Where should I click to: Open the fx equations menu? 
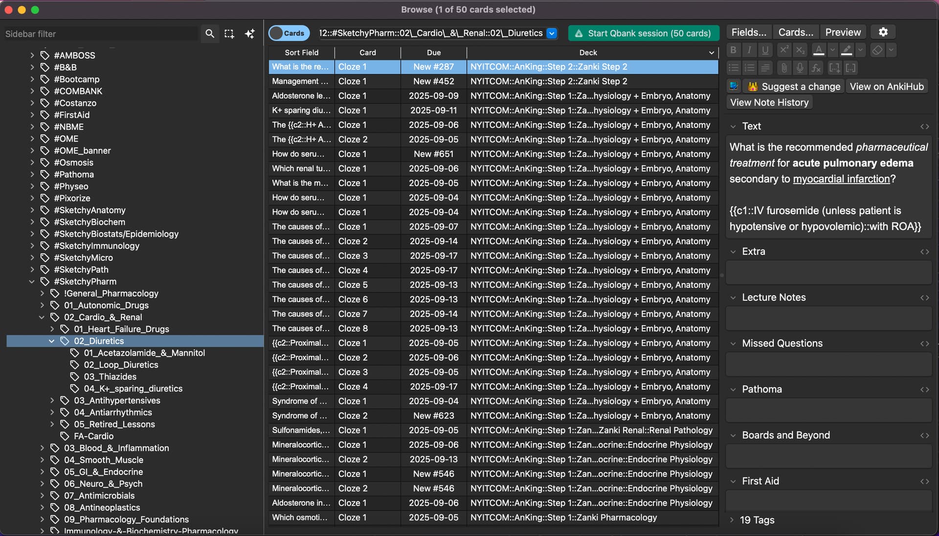point(816,68)
